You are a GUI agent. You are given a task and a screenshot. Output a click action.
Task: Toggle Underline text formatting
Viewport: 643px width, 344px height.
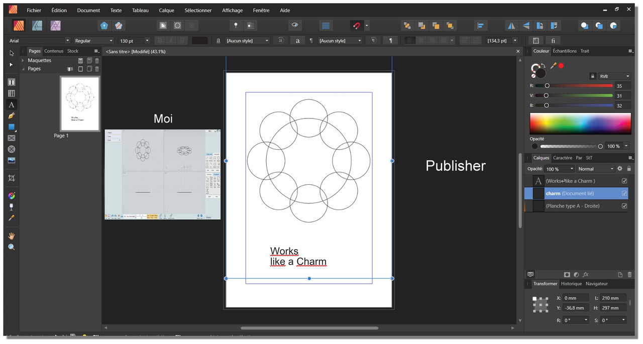pyautogui.click(x=182, y=40)
